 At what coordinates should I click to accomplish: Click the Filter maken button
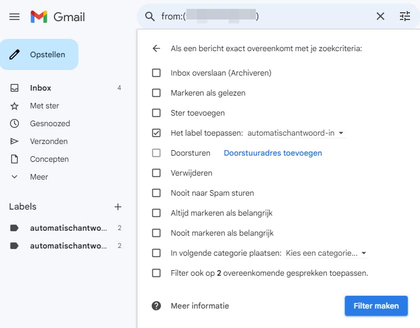pos(376,306)
